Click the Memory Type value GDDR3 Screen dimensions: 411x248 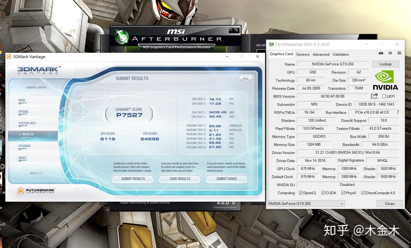(x=319, y=136)
